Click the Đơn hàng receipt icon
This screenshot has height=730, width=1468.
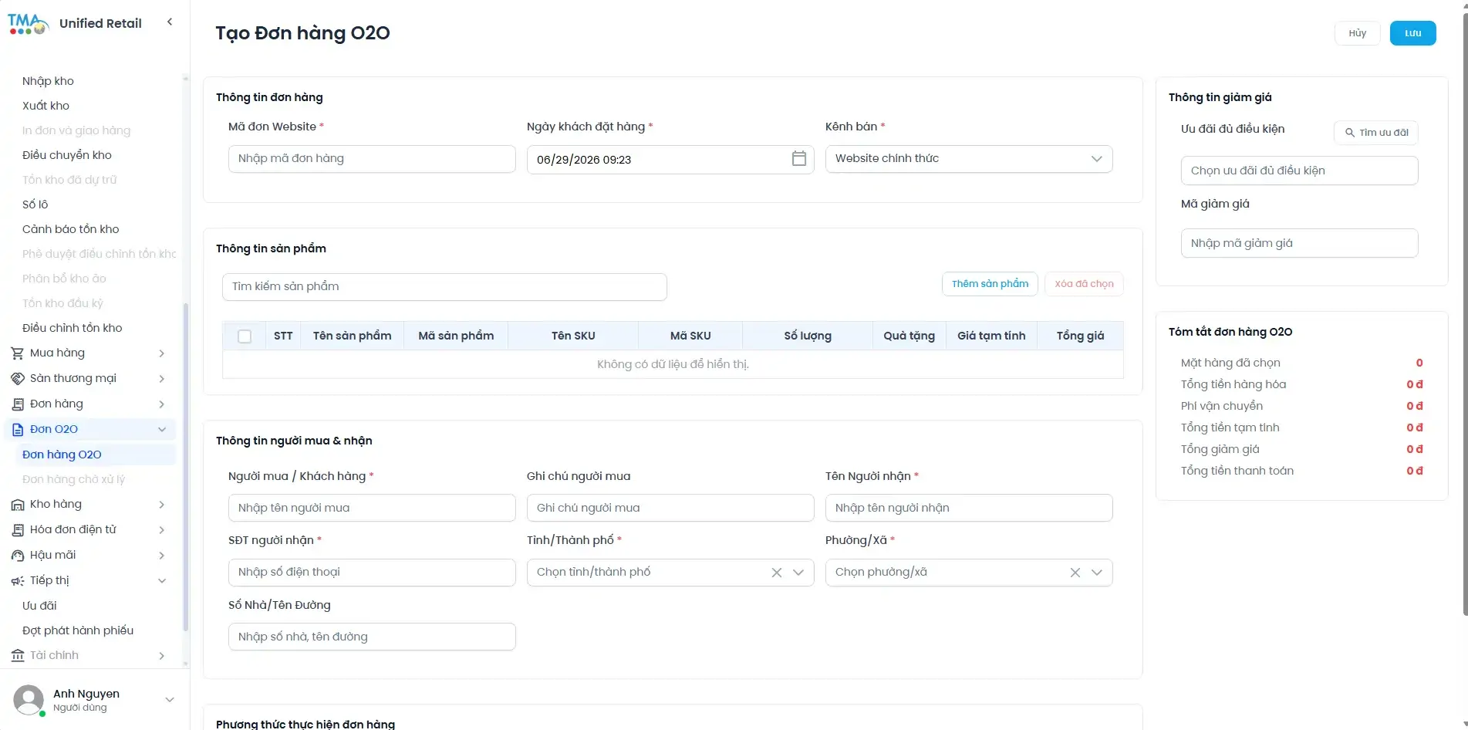(17, 404)
